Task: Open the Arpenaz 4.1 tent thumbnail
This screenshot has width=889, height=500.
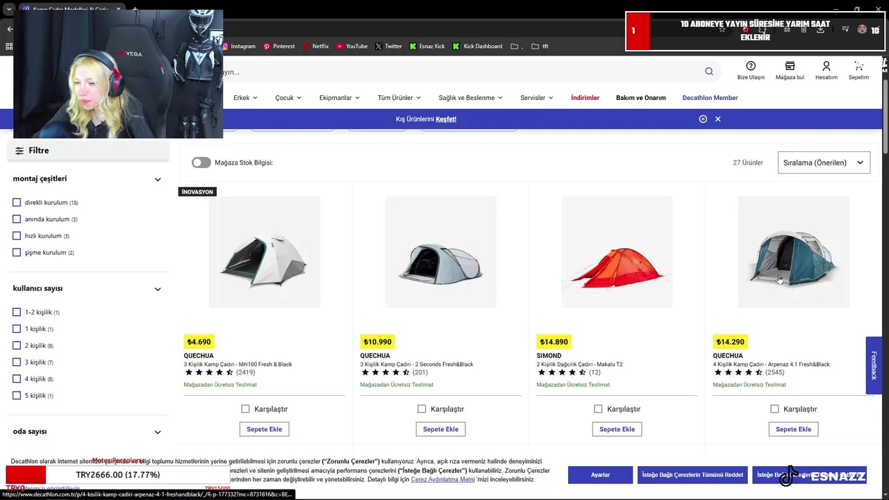Action: (x=793, y=252)
